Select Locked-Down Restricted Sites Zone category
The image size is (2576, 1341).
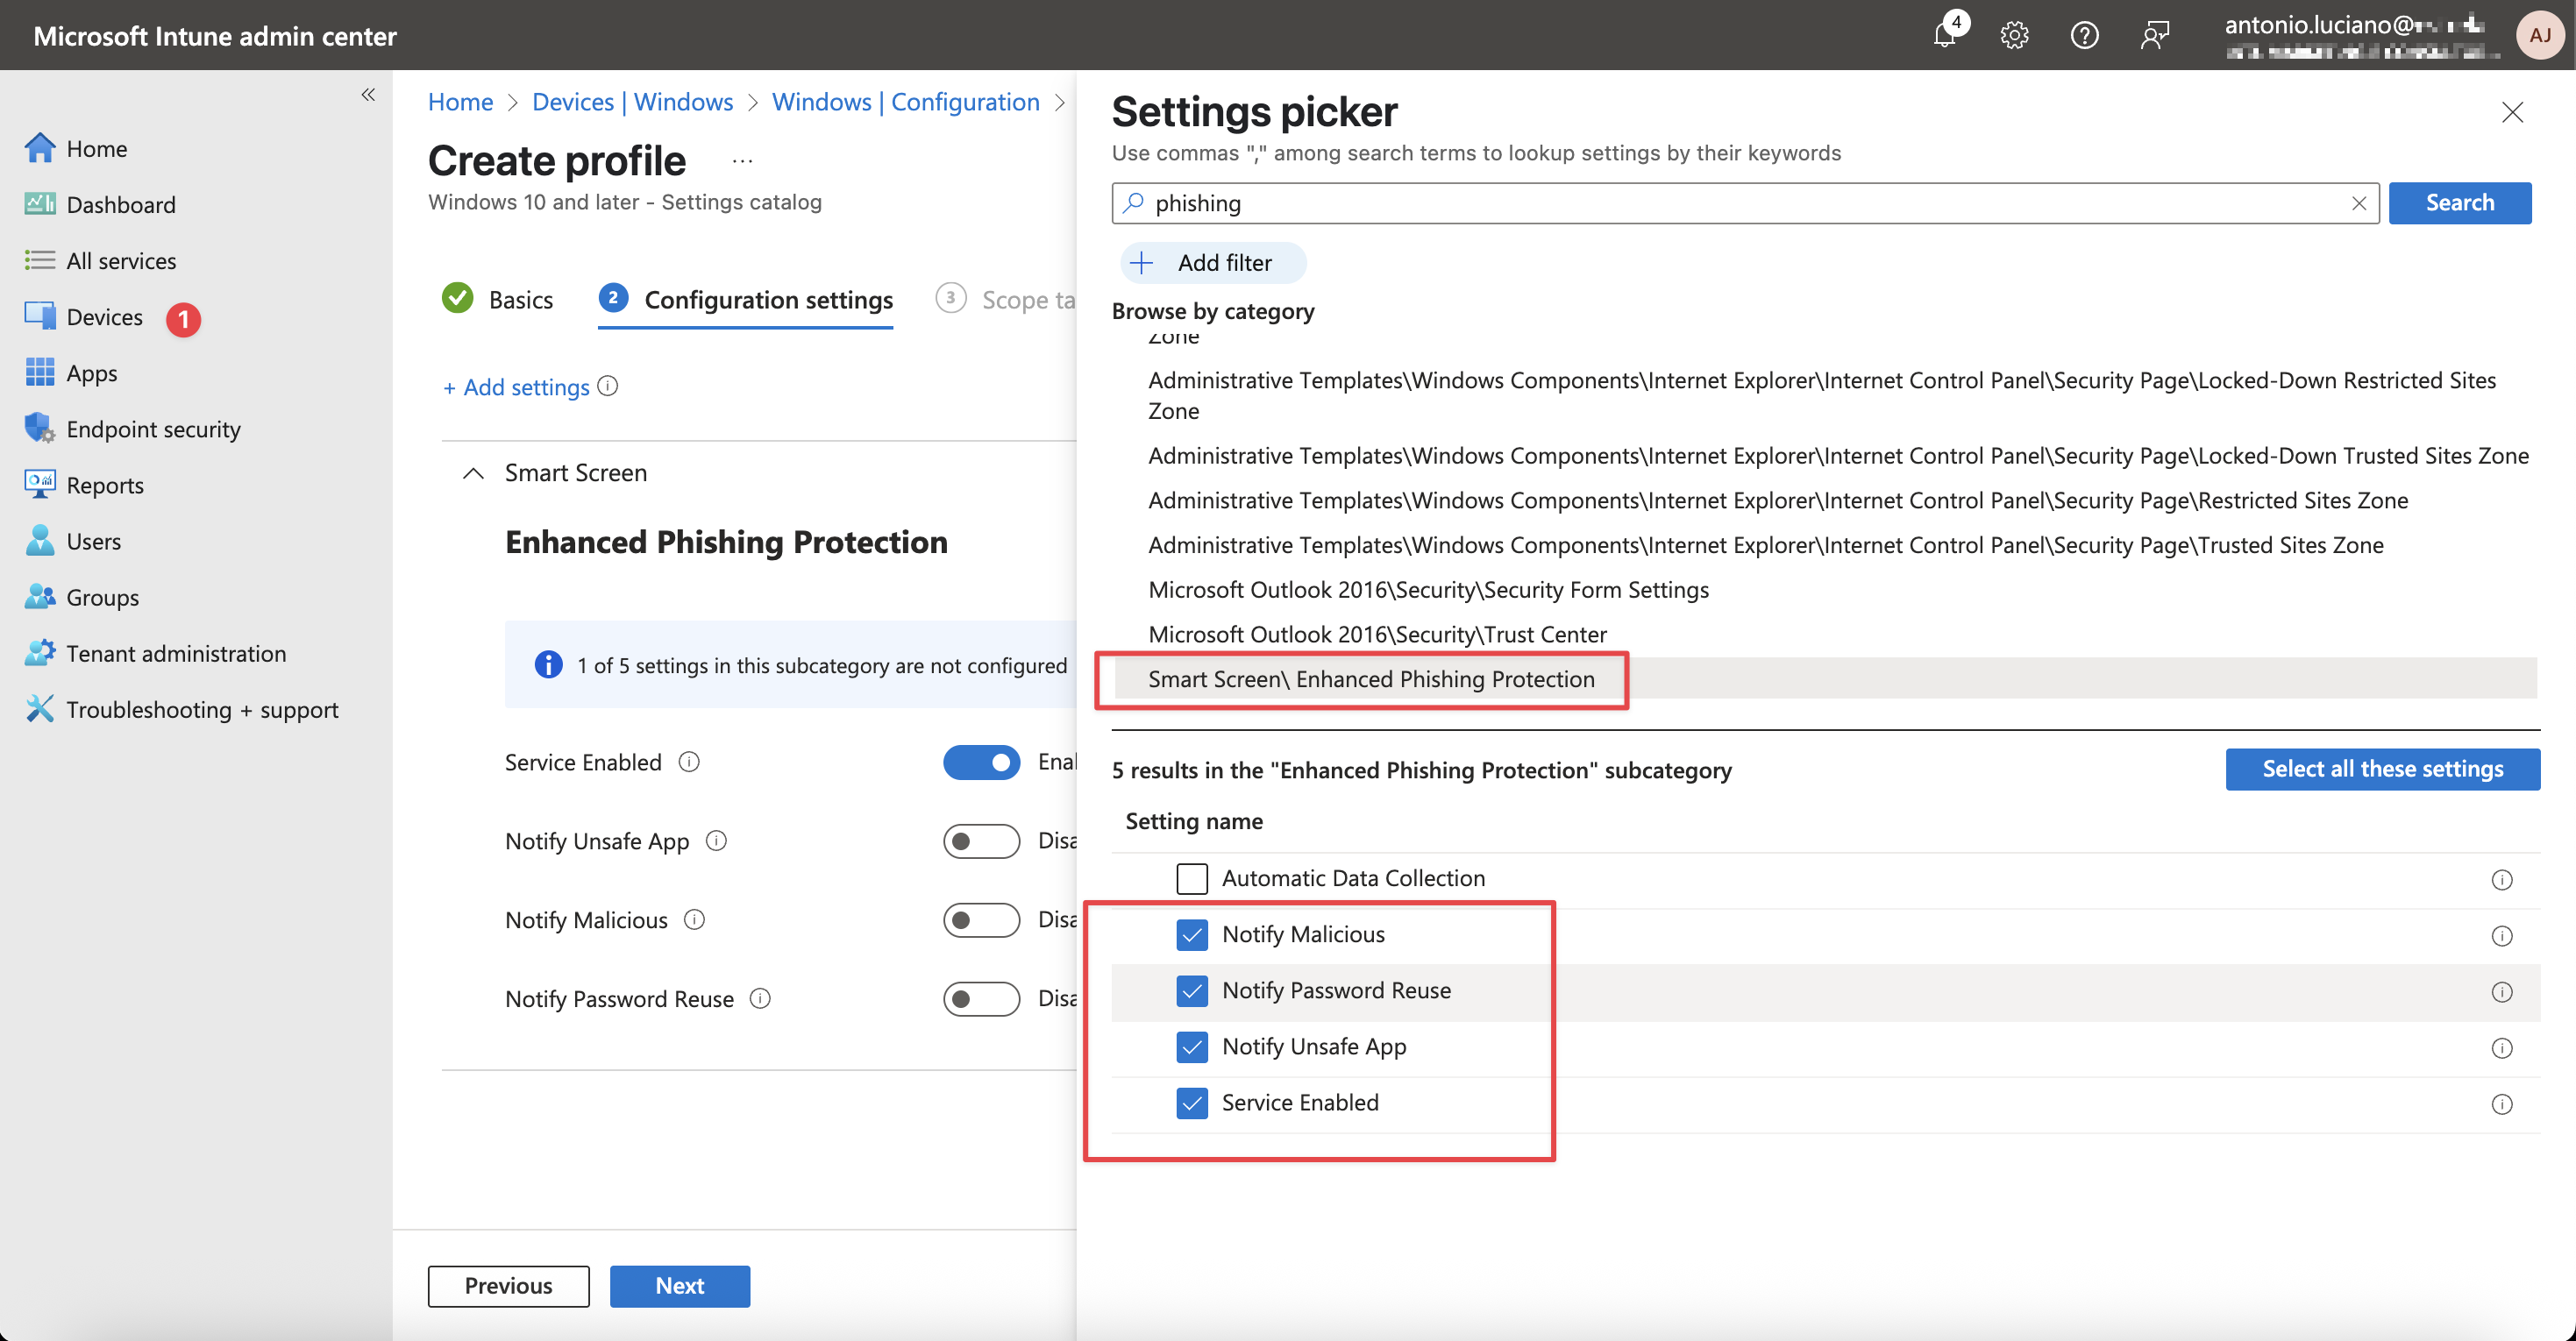click(1821, 395)
